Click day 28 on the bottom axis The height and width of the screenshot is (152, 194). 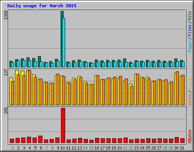click(165, 148)
